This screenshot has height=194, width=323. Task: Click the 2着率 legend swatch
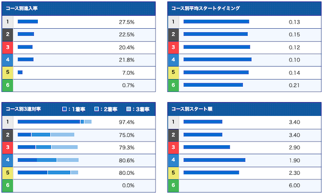tap(96, 109)
